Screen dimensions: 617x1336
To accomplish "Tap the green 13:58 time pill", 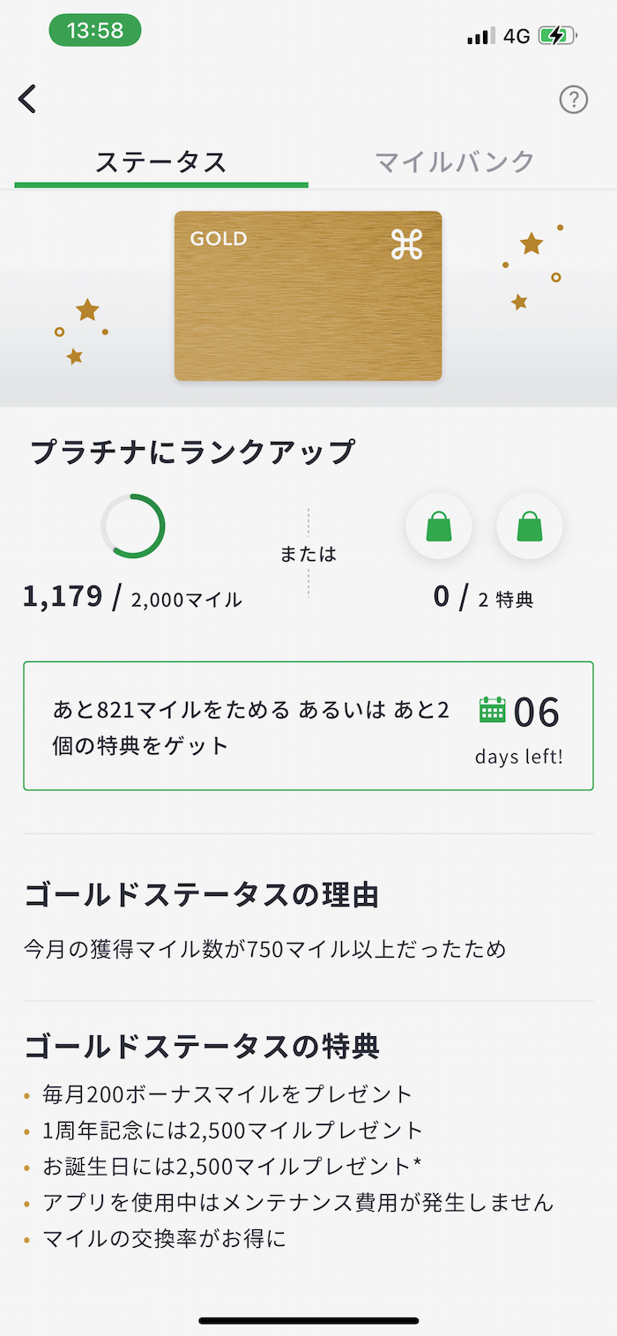I will pyautogui.click(x=94, y=30).
